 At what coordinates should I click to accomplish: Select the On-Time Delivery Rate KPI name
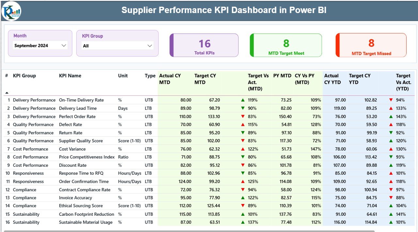point(81,100)
